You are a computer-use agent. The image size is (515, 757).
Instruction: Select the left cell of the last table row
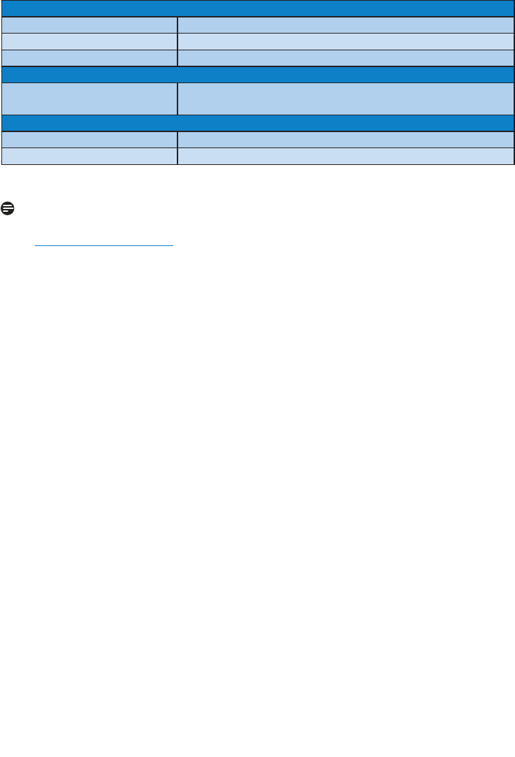tap(89, 156)
